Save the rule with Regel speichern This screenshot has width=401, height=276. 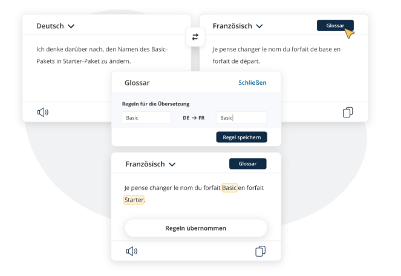[x=241, y=137]
